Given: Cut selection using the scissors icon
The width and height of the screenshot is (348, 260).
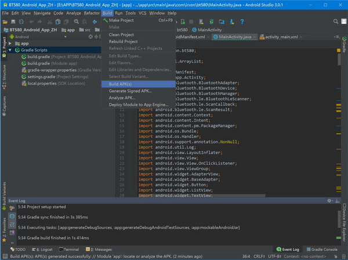Looking at the screenshot, I should [50, 22].
